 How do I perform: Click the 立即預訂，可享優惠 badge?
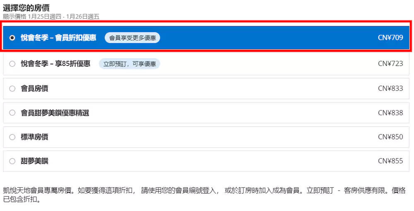point(129,64)
